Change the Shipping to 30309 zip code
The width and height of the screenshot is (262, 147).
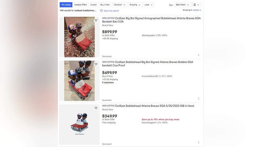(x=197, y=10)
